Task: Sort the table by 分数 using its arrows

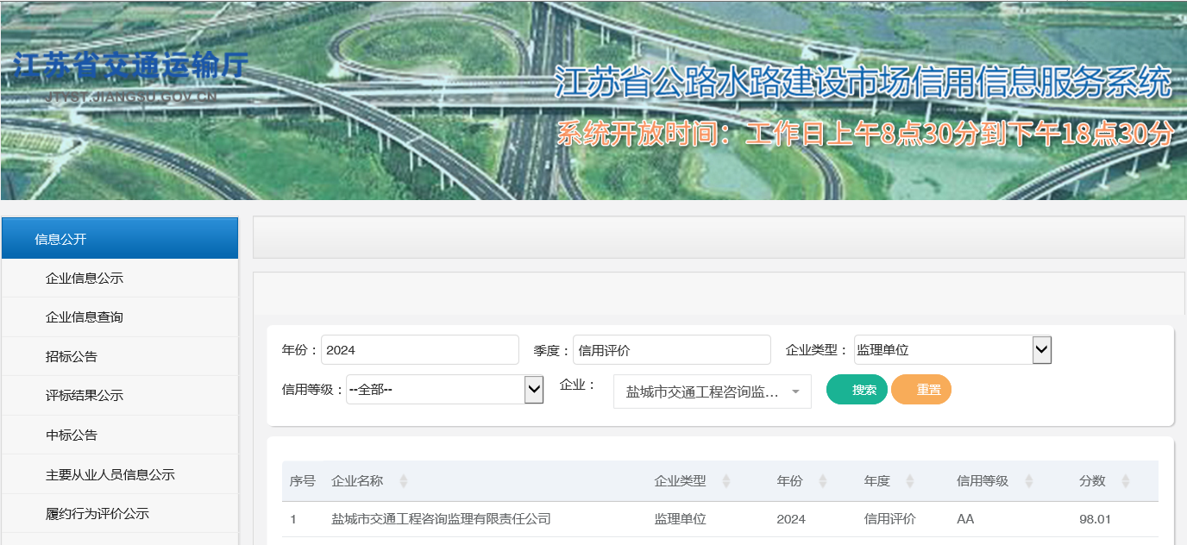Action: coord(1125,481)
